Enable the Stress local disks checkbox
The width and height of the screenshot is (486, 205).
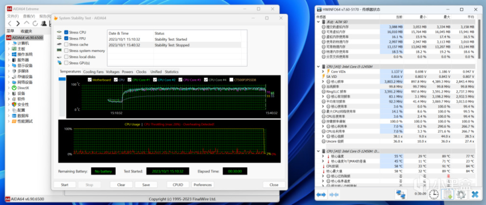(x=66, y=57)
